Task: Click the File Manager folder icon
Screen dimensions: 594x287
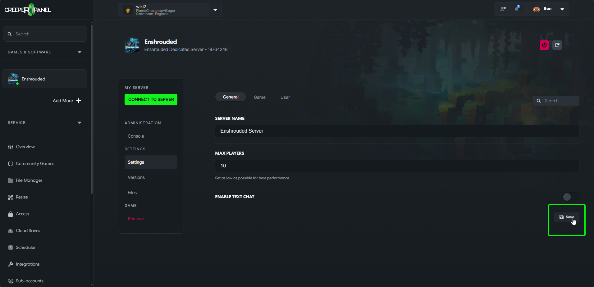Action: click(x=11, y=180)
